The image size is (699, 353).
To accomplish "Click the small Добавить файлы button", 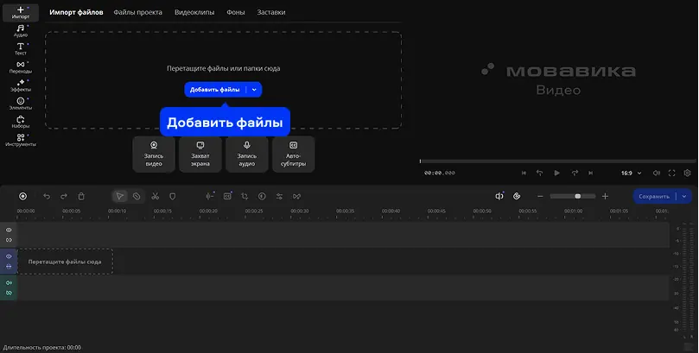I will pos(215,90).
